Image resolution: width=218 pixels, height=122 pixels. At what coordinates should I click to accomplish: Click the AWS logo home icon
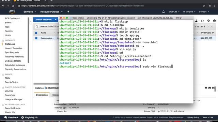(12, 12)
